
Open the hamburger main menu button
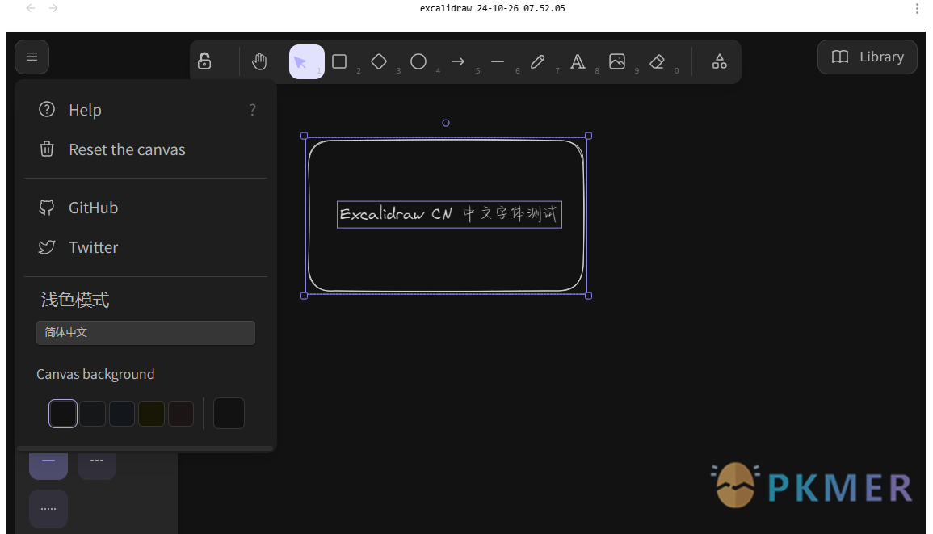[32, 57]
